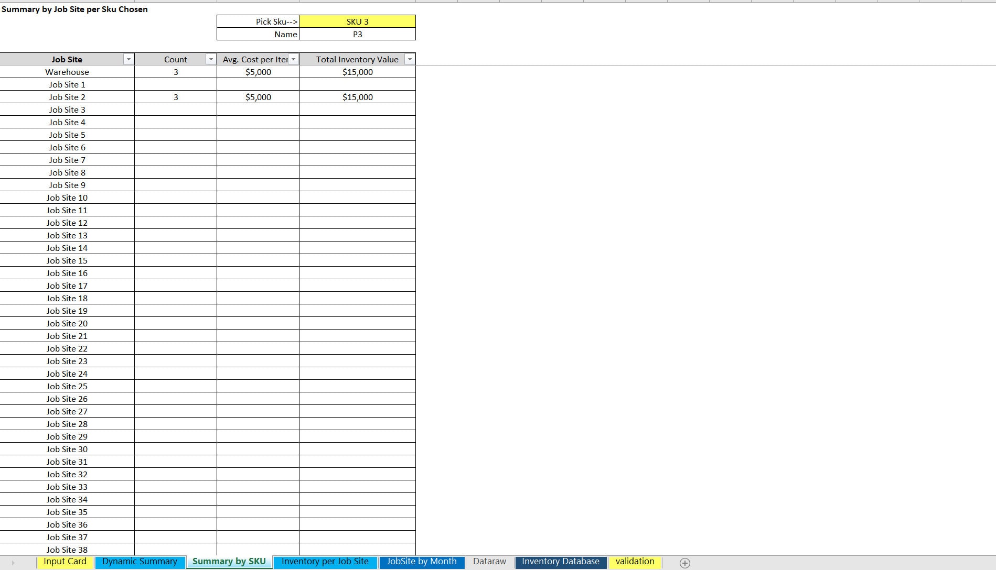This screenshot has height=570, width=996.
Task: Select the Summary by SKU tab
Action: (x=229, y=561)
